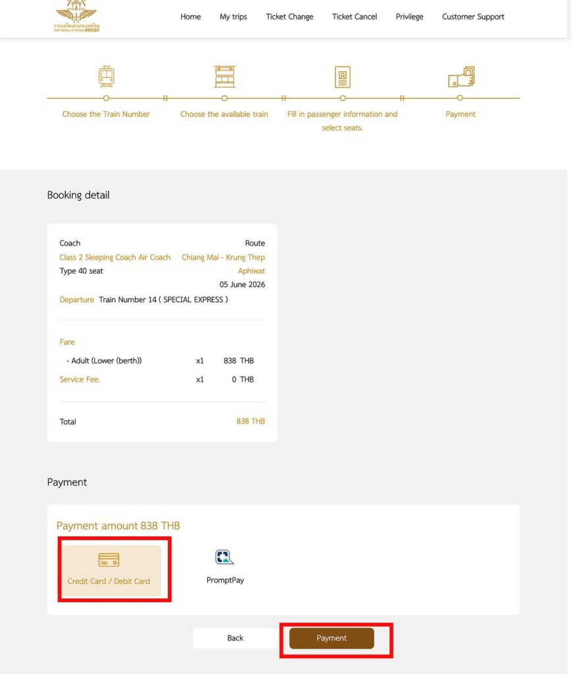Click the State Railway of Thailand logo
Image resolution: width=573 pixels, height=674 pixels.
tap(77, 16)
